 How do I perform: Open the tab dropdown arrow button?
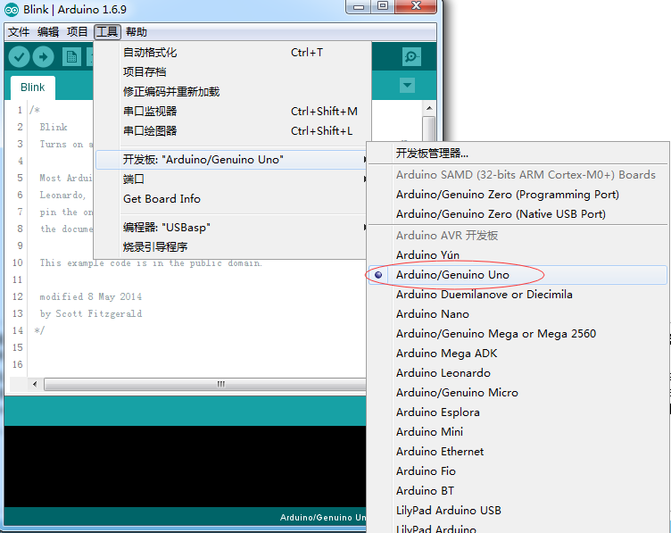point(407,85)
